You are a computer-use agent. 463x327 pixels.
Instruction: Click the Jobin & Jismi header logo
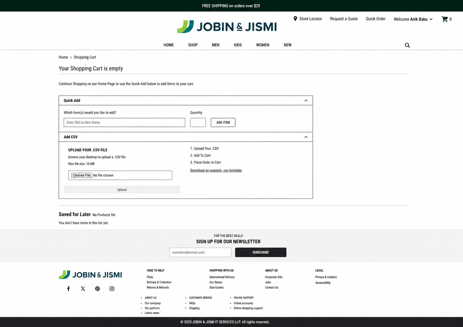click(227, 27)
